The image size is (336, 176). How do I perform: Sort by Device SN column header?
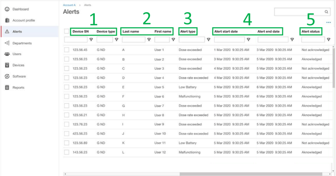81,31
